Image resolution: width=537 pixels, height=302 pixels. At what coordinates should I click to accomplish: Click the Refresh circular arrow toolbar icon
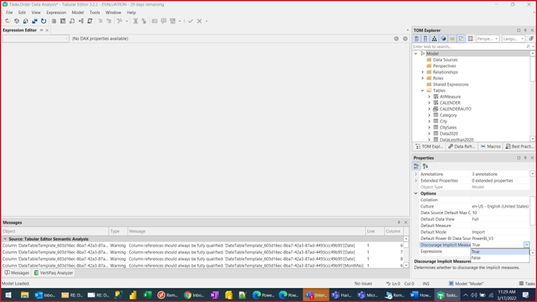[x=43, y=21]
